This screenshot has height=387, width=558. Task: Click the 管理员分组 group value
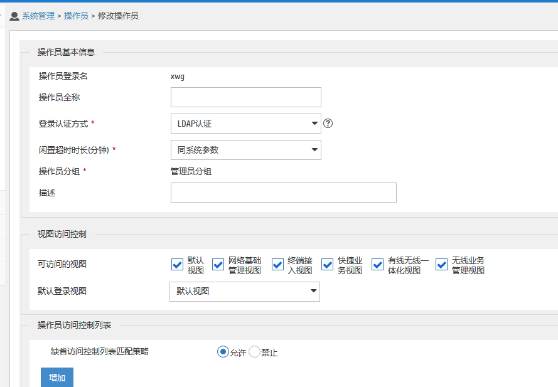(191, 171)
